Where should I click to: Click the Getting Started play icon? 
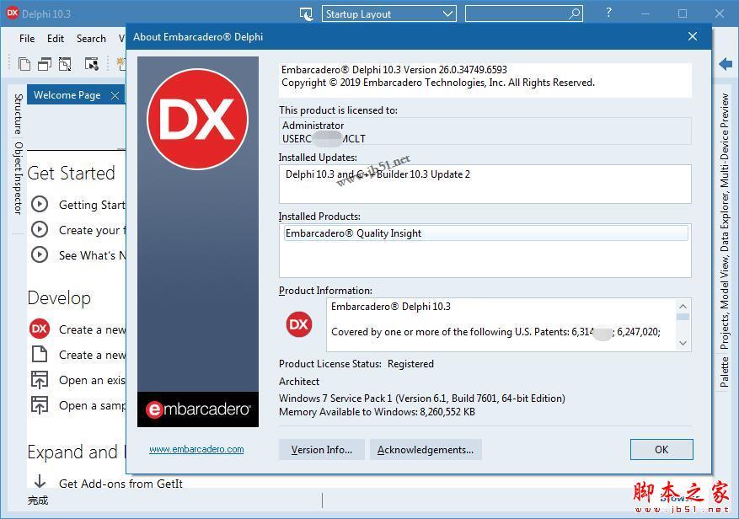[40, 204]
